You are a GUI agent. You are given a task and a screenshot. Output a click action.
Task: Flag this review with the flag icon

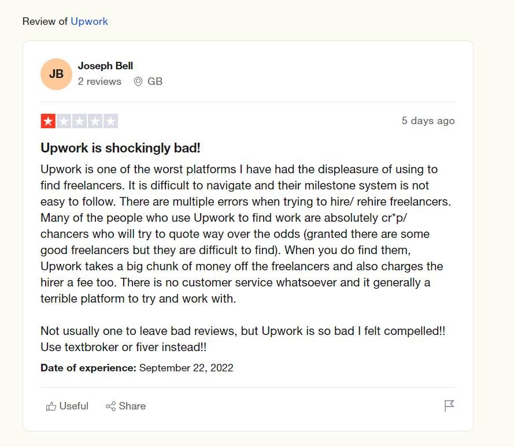coord(449,406)
